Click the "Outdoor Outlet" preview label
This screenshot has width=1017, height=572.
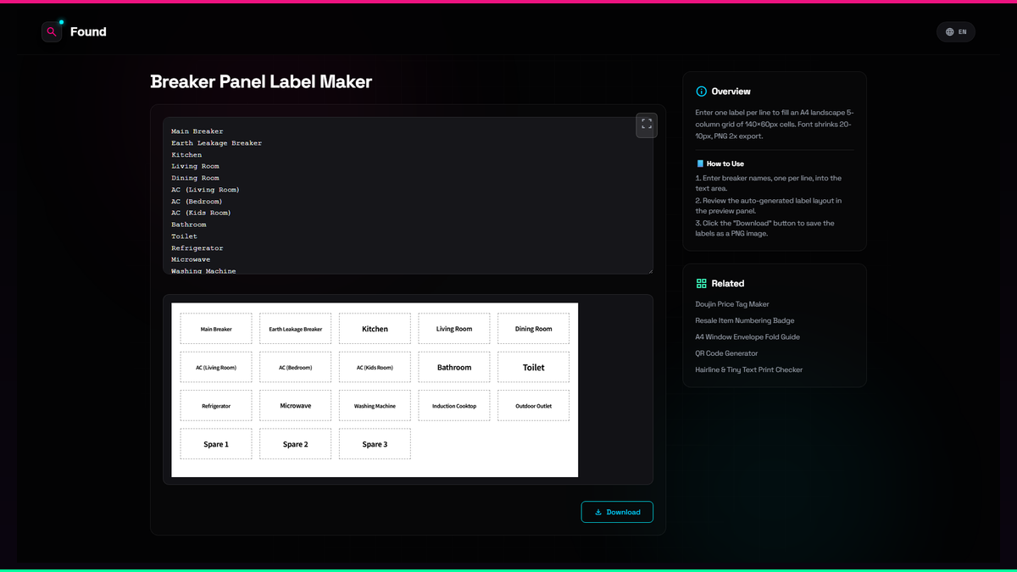533,406
